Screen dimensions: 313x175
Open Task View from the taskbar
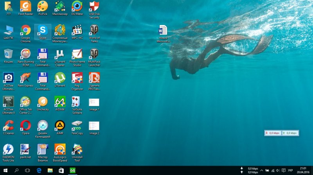[x=27, y=171]
